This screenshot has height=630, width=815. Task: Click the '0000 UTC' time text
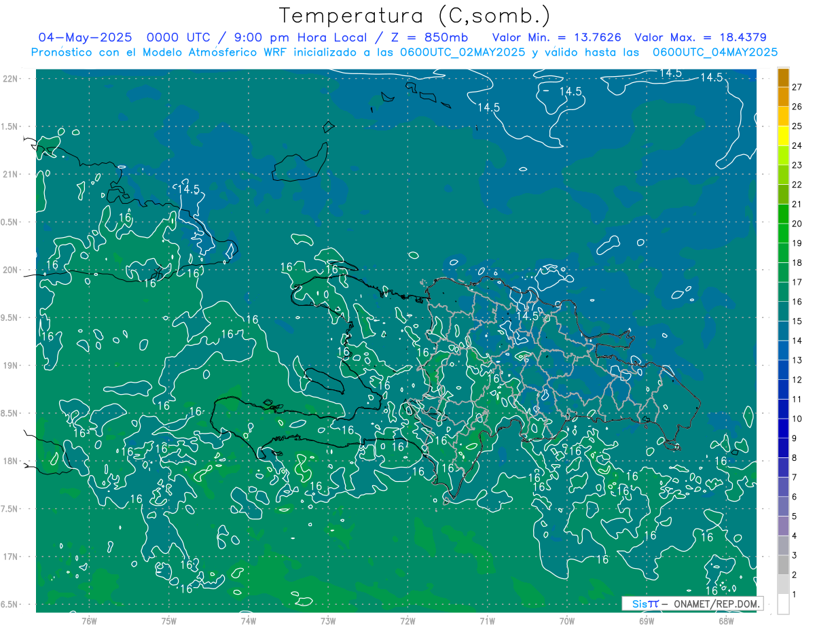(x=179, y=37)
